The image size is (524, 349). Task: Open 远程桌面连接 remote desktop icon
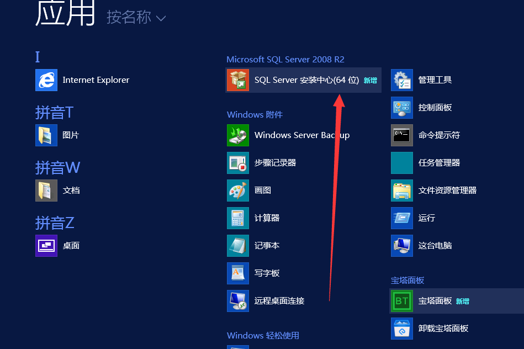click(x=238, y=301)
